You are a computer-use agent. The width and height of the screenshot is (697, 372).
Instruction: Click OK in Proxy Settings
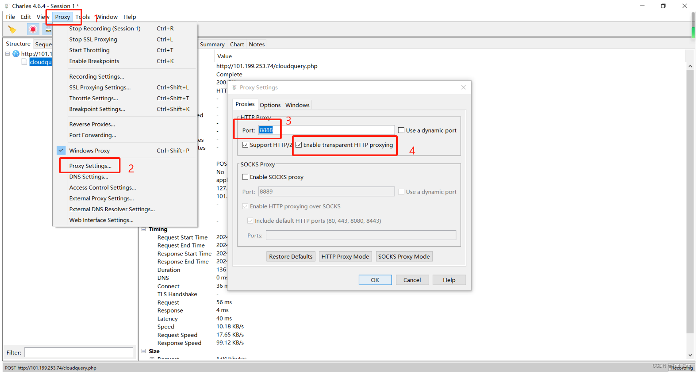coord(375,280)
